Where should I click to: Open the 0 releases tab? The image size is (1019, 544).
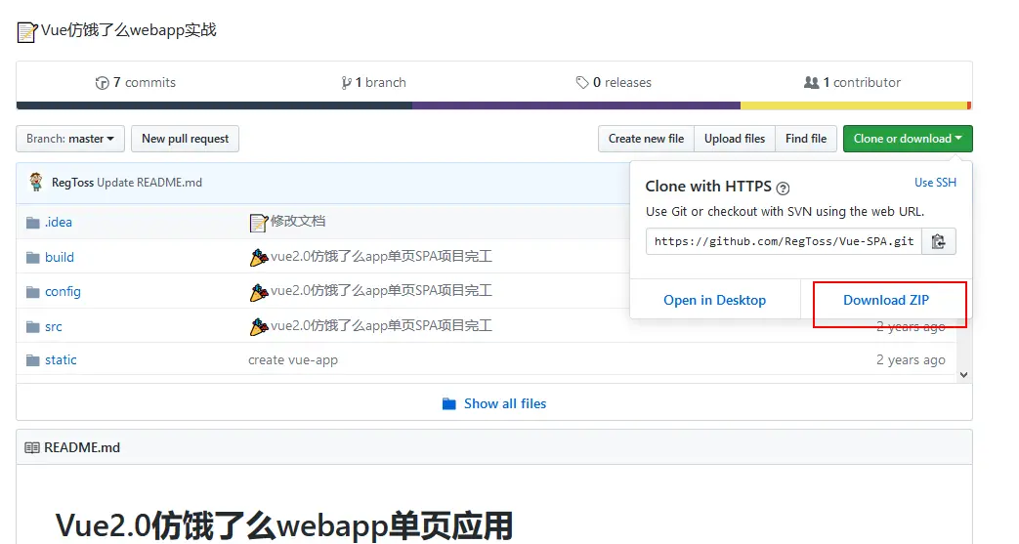coord(614,83)
